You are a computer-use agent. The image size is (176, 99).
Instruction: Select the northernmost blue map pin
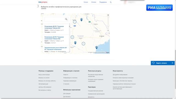click(81, 20)
